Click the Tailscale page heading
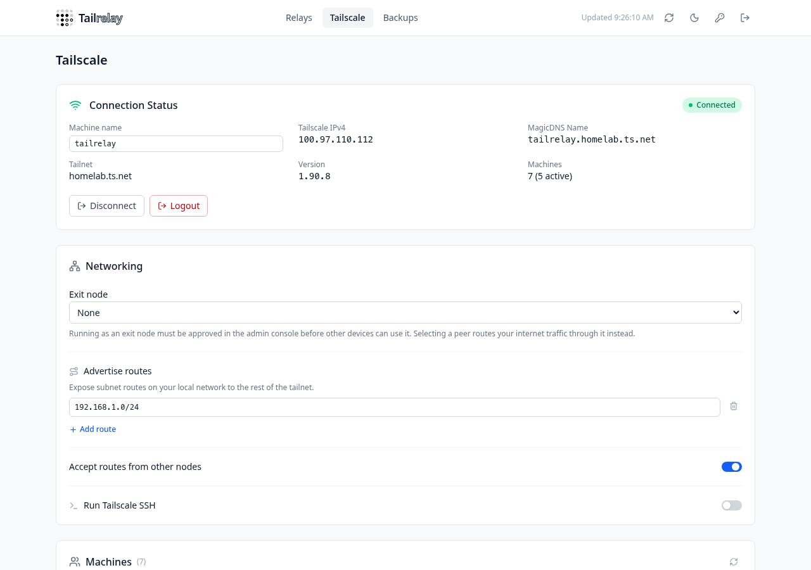The width and height of the screenshot is (811, 570). pos(82,60)
